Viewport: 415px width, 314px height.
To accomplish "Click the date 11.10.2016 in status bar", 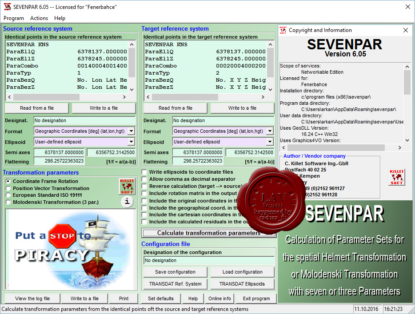I will pyautogui.click(x=366, y=309).
